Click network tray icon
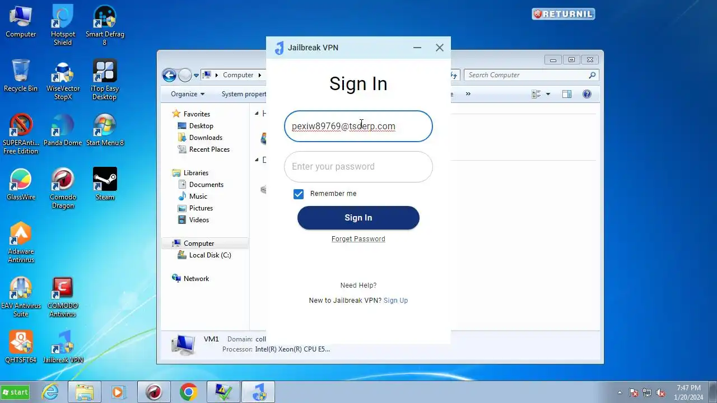717x403 pixels. (647, 392)
